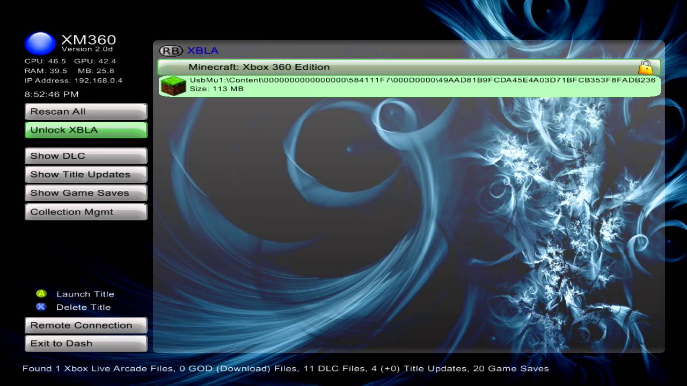Open Collection Mgmt
Viewport: 687px width, 386px height.
(x=86, y=212)
